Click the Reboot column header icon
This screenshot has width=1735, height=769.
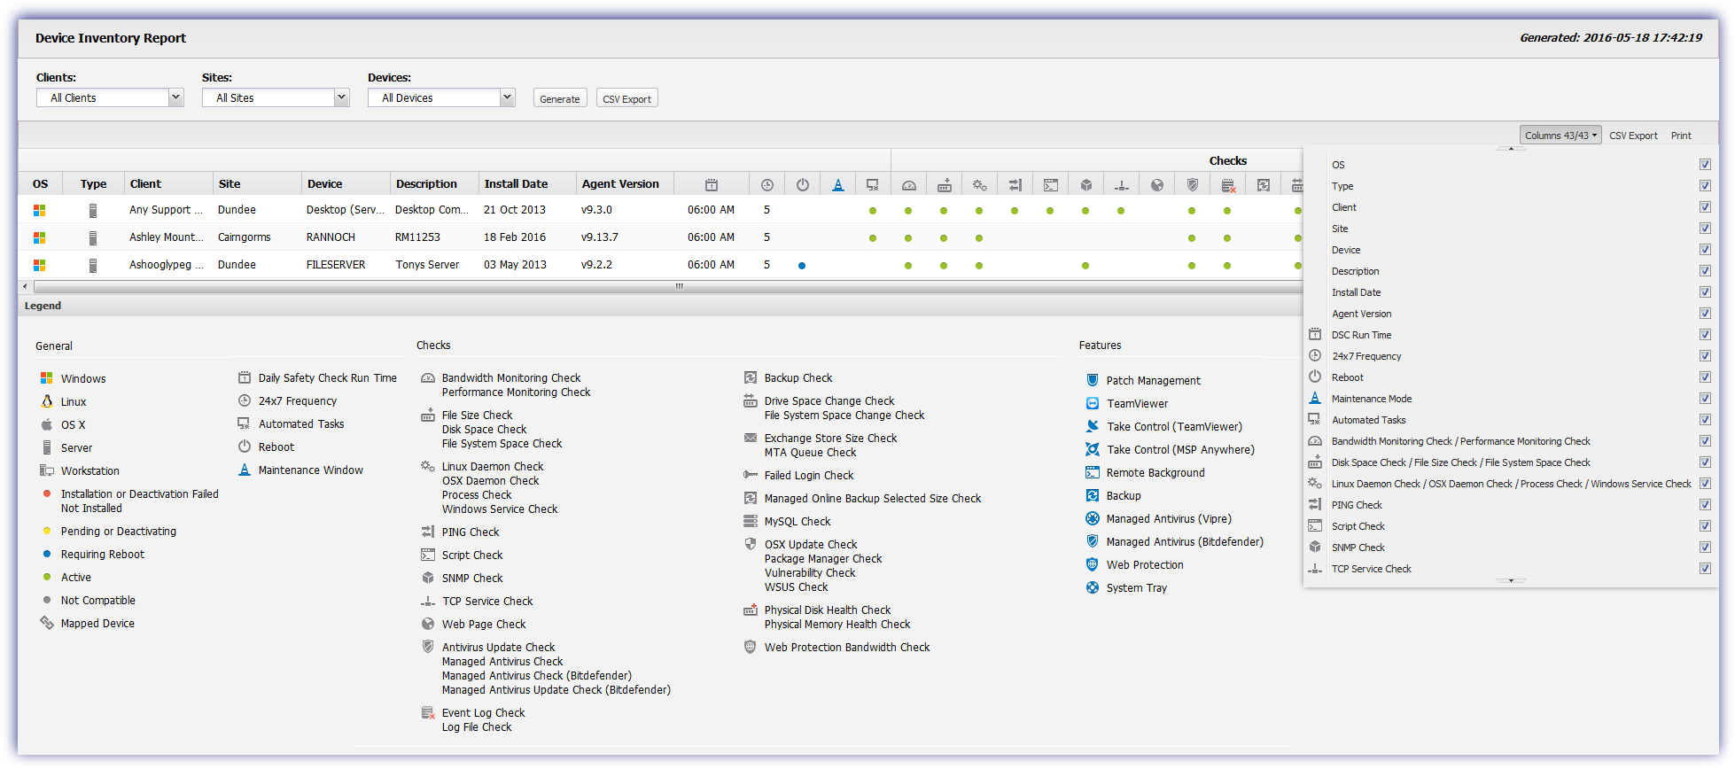802,185
